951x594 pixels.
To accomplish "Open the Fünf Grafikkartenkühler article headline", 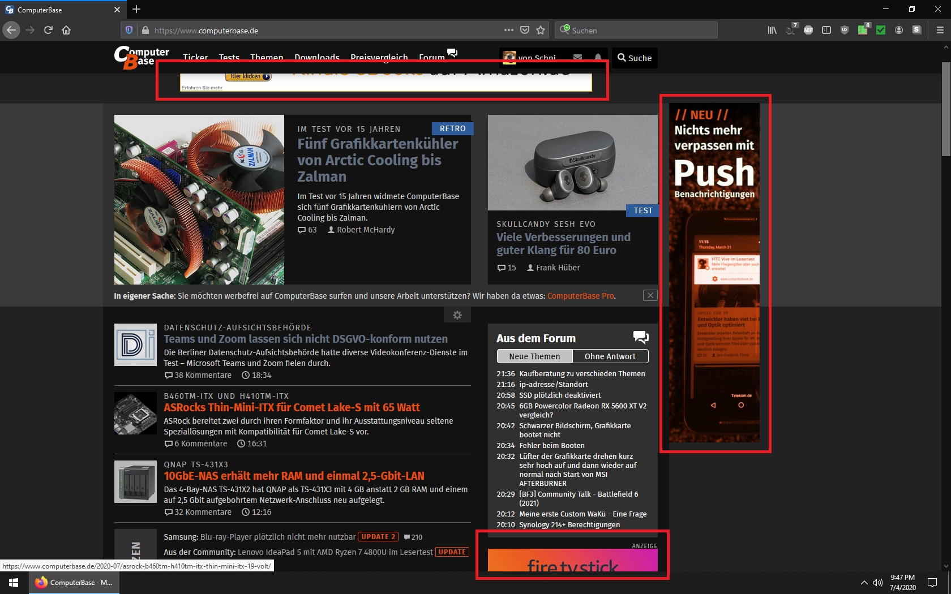I will [378, 160].
